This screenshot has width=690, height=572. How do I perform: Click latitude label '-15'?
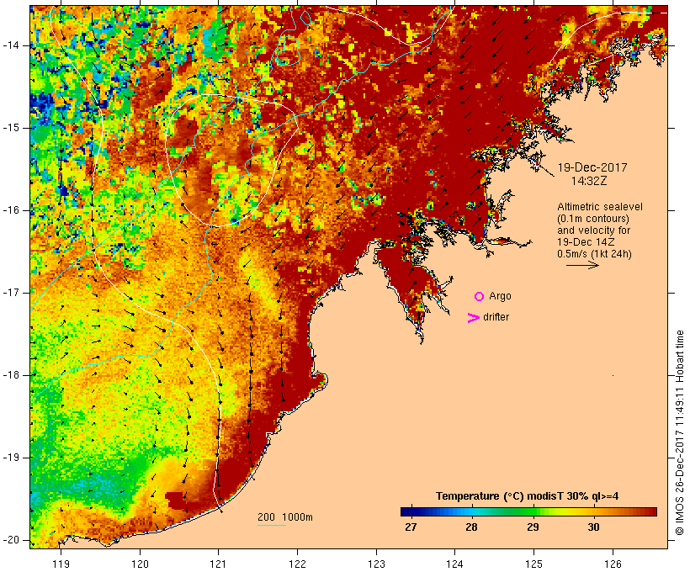click(11, 128)
